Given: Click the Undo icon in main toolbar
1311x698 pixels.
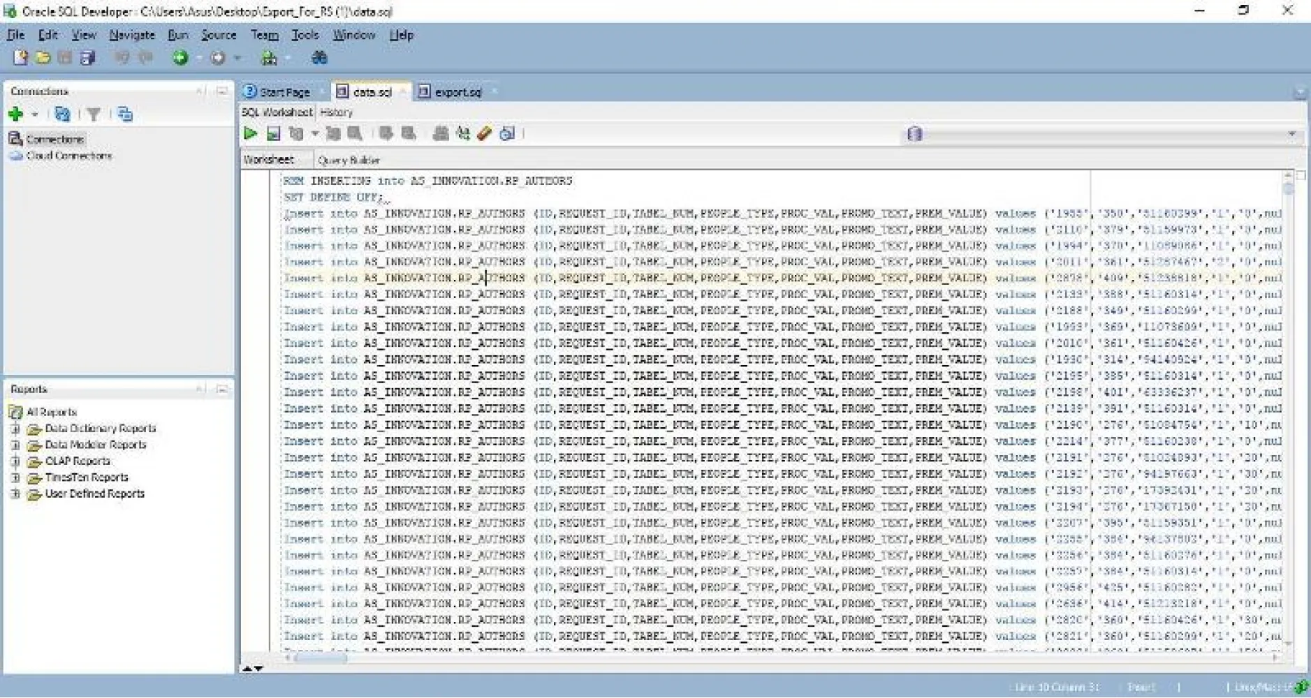Looking at the screenshot, I should click(122, 58).
